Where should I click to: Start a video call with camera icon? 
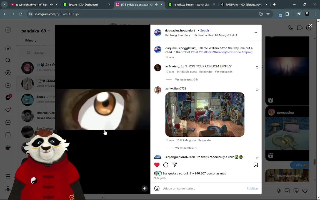(300, 28)
